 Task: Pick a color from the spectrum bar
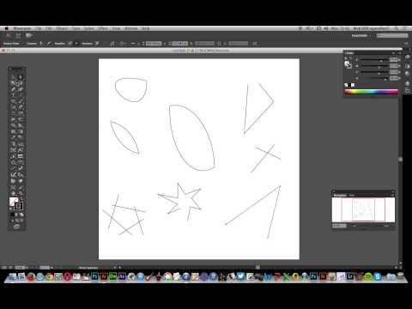(x=372, y=92)
